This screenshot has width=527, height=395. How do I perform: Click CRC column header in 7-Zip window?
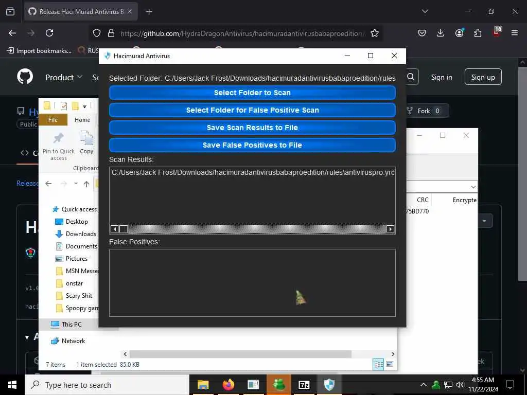[423, 200]
